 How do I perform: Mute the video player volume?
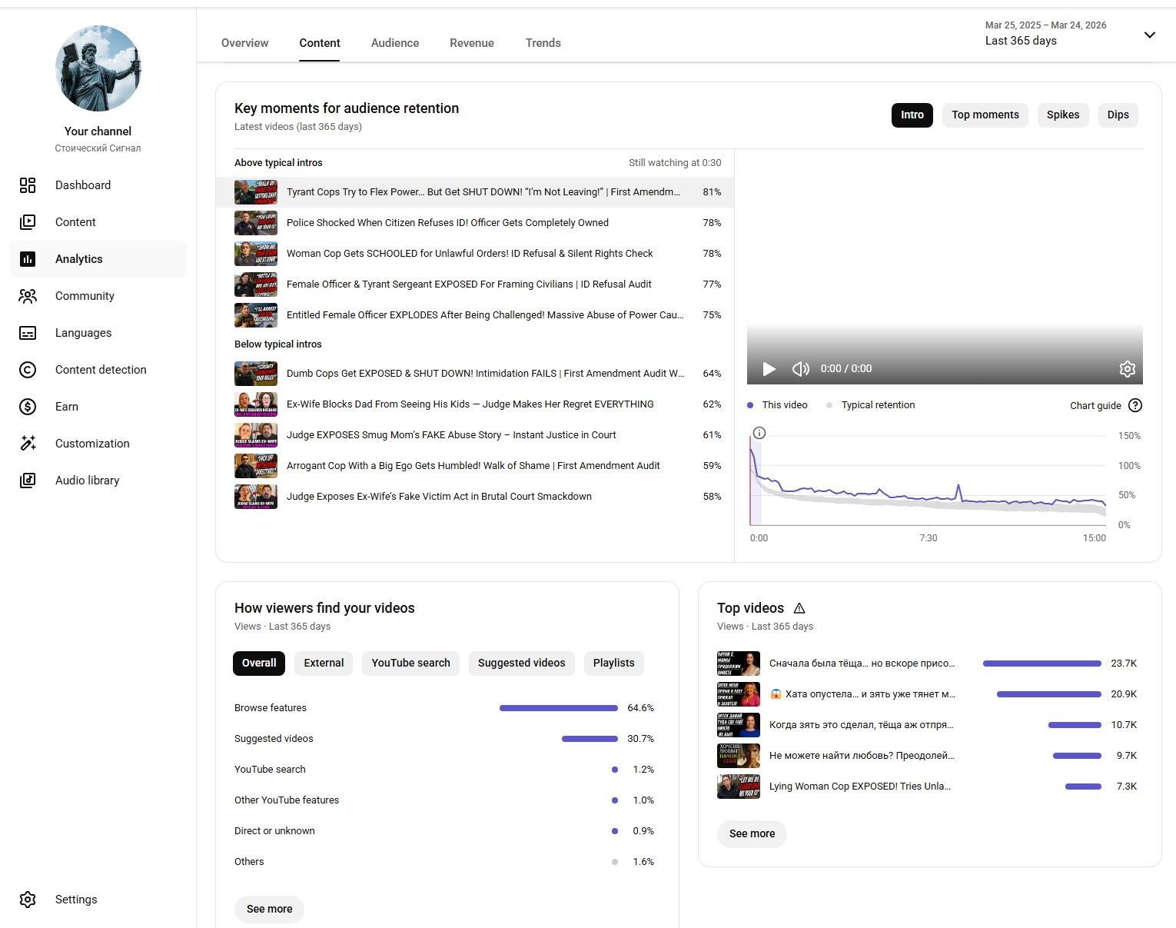[x=800, y=369]
